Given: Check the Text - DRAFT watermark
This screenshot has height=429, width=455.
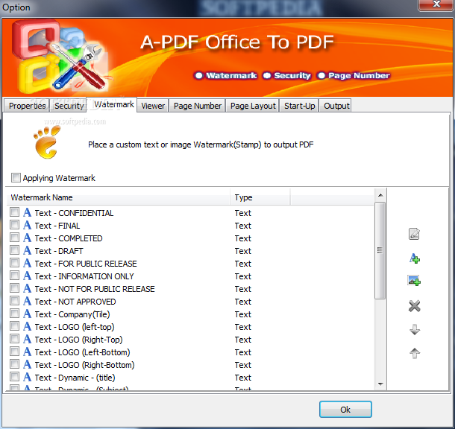Looking at the screenshot, I should click(14, 250).
